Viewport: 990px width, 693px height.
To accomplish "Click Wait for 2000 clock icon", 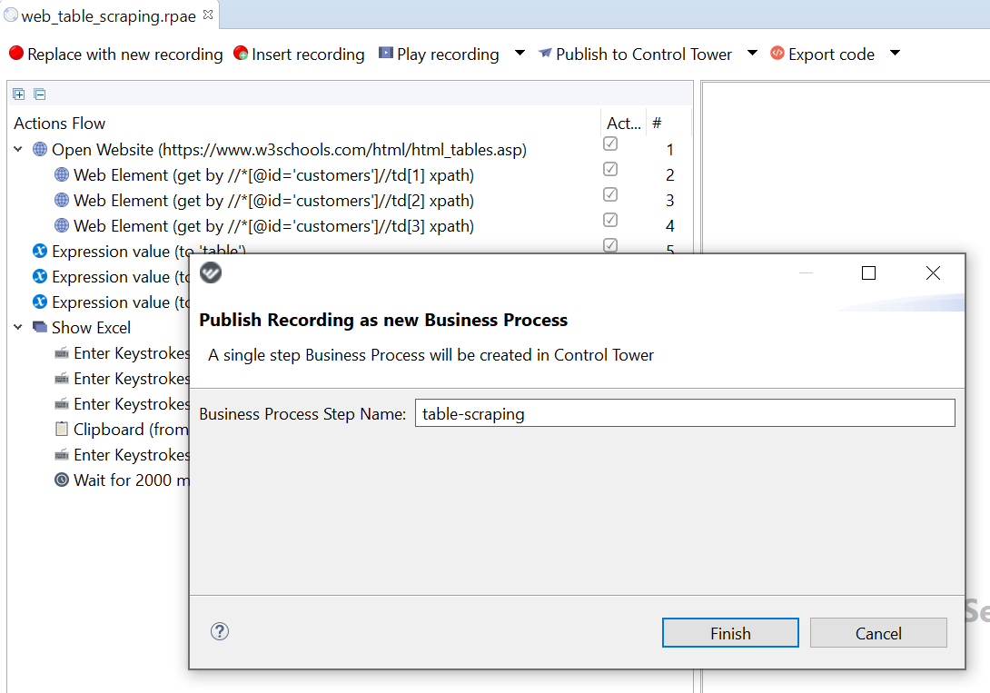I will 62,480.
